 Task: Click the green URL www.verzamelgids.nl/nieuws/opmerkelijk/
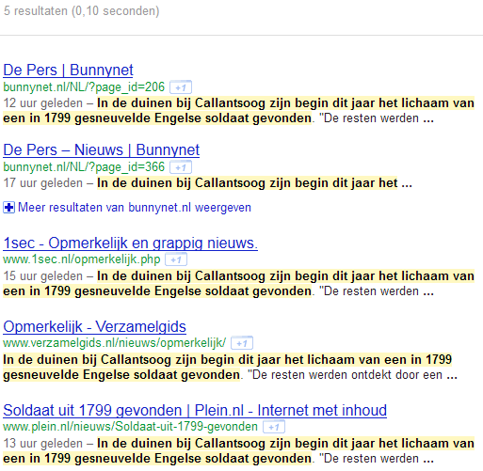pyautogui.click(x=114, y=343)
